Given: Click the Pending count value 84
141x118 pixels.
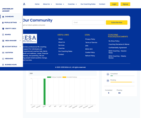Looking at the screenshot, I should tap(119, 93).
